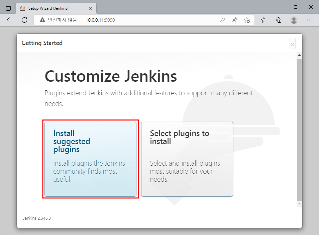Close the Getting Started dialog
319x235 pixels.
click(x=293, y=44)
